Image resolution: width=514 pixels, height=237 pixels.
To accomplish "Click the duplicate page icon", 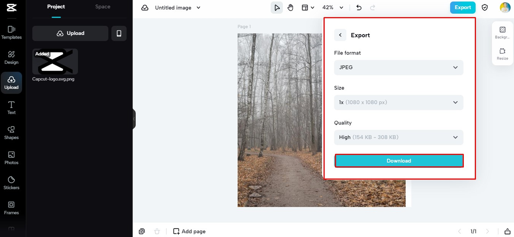I will (142, 231).
